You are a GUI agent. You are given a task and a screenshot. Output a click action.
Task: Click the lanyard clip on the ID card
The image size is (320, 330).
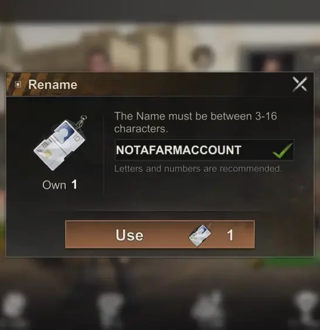tap(81, 121)
